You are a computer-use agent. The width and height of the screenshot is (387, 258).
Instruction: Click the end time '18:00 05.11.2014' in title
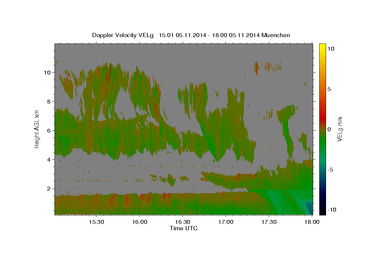click(x=235, y=35)
